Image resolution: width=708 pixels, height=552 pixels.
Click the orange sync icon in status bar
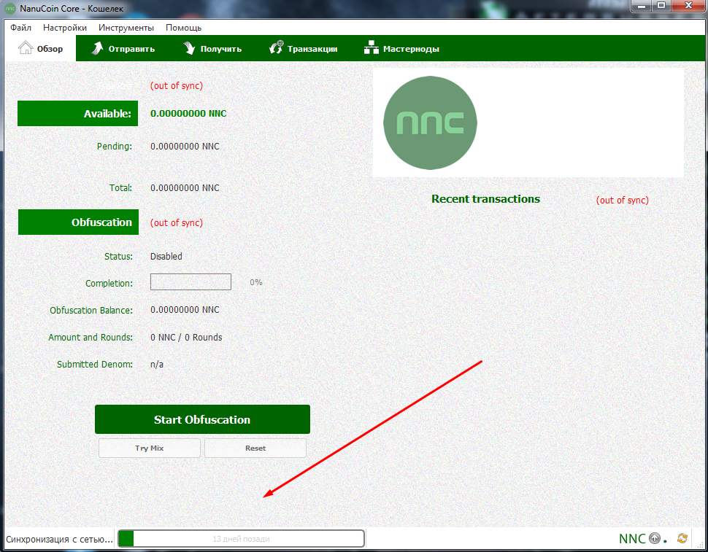click(x=682, y=539)
